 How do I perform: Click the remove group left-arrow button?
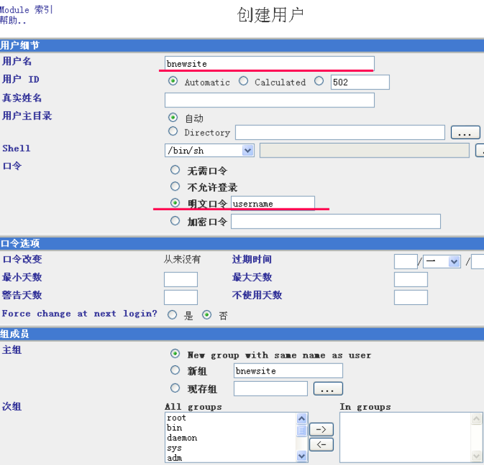pyautogui.click(x=321, y=445)
